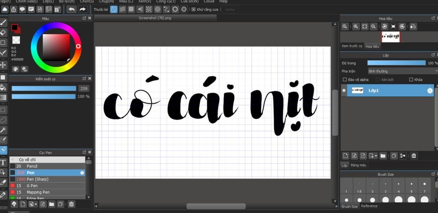The image size is (438, 213).
Task: Click the cloud icon in top toolbar
Action: click(x=5, y=9)
